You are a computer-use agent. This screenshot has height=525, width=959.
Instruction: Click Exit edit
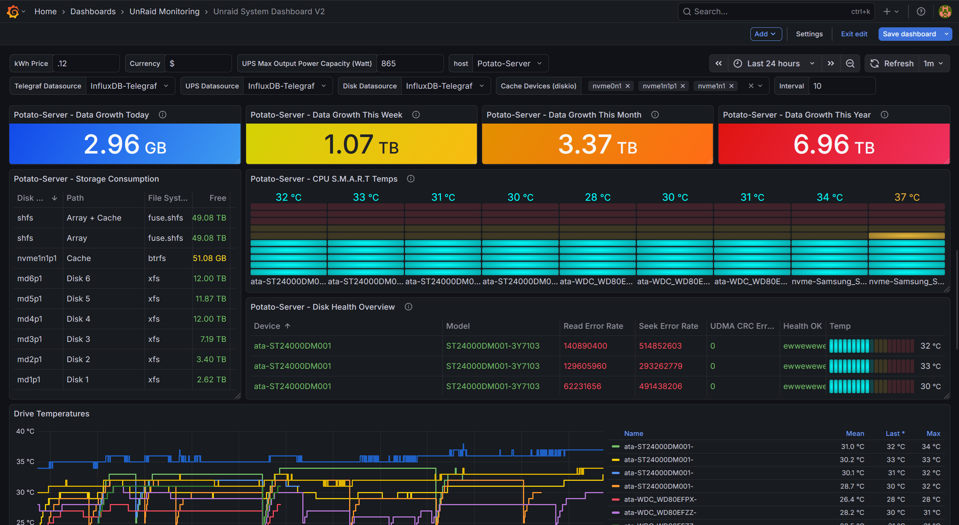tap(854, 34)
